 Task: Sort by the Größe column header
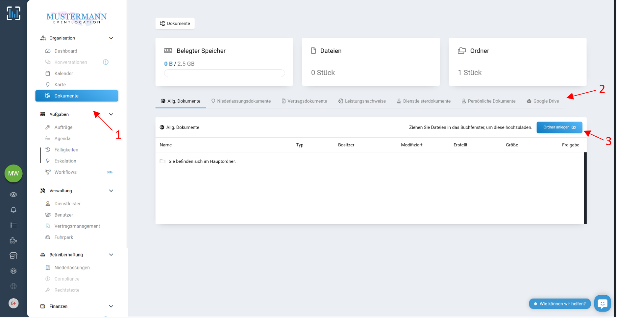tap(512, 145)
